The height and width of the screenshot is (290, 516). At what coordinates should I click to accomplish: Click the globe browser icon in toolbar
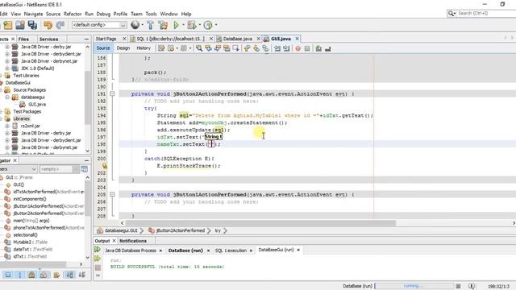[135, 25]
